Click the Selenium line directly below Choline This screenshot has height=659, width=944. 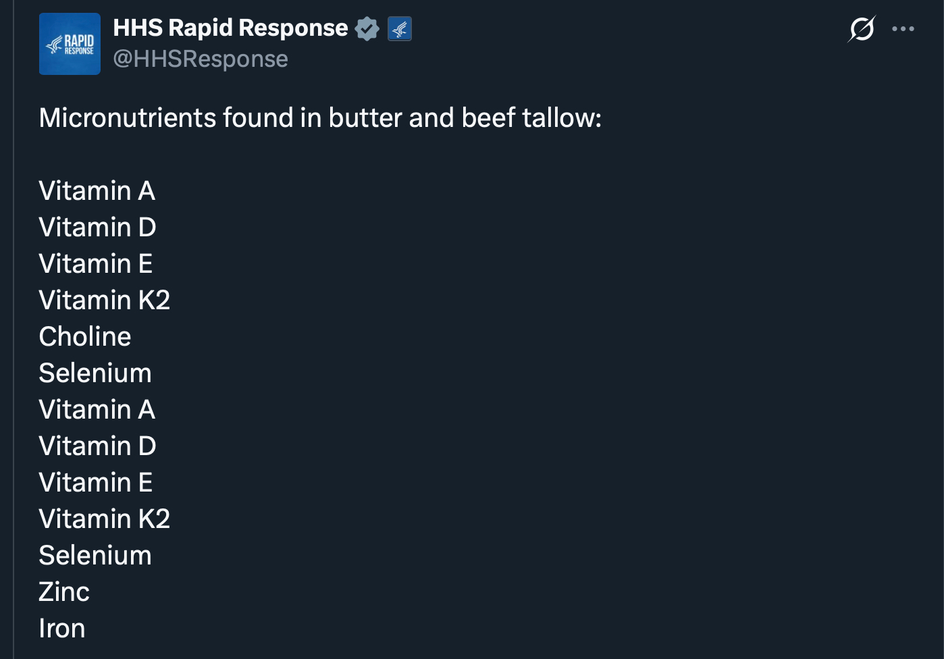(x=95, y=373)
